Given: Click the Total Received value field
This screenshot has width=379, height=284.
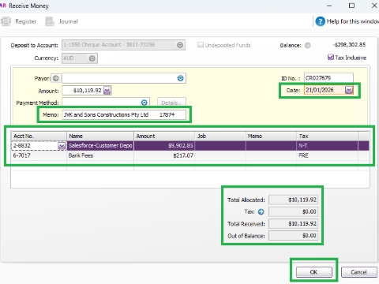Looking at the screenshot, I should point(293,224).
